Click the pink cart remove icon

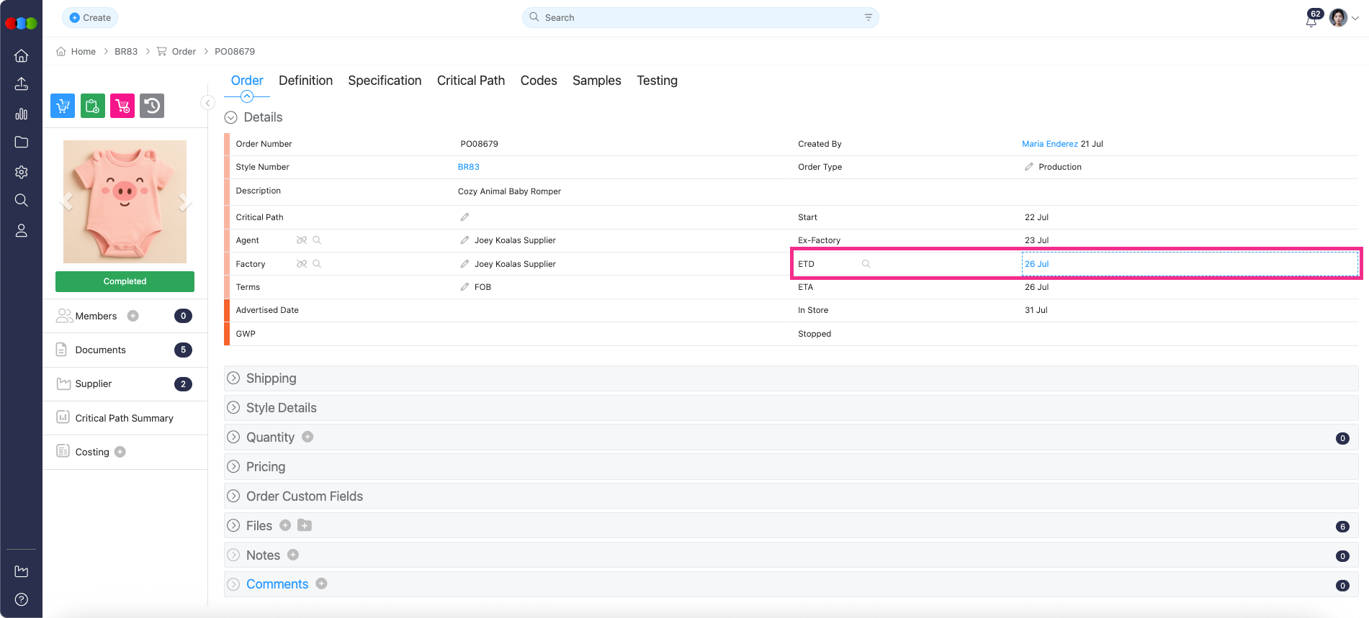[122, 106]
